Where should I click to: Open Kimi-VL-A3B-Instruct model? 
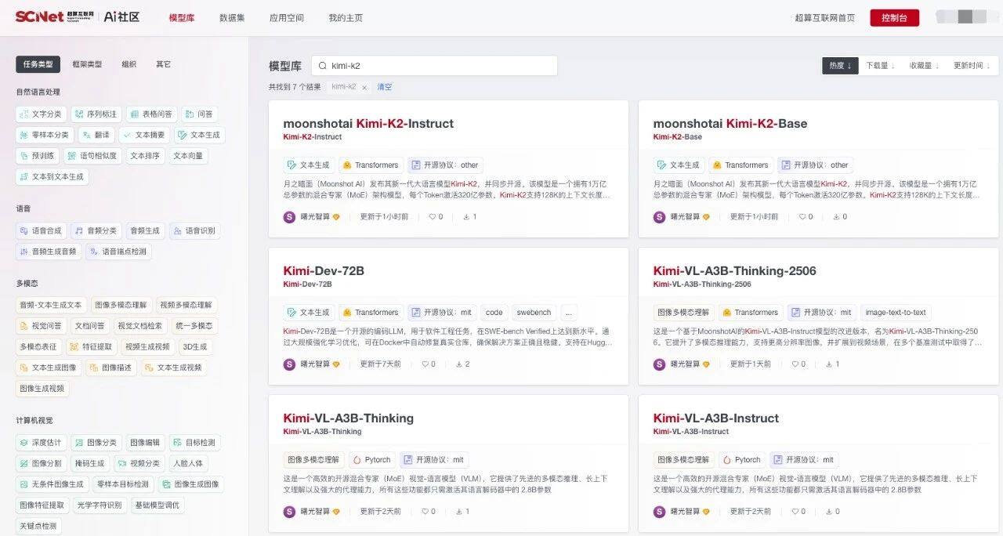pos(716,418)
